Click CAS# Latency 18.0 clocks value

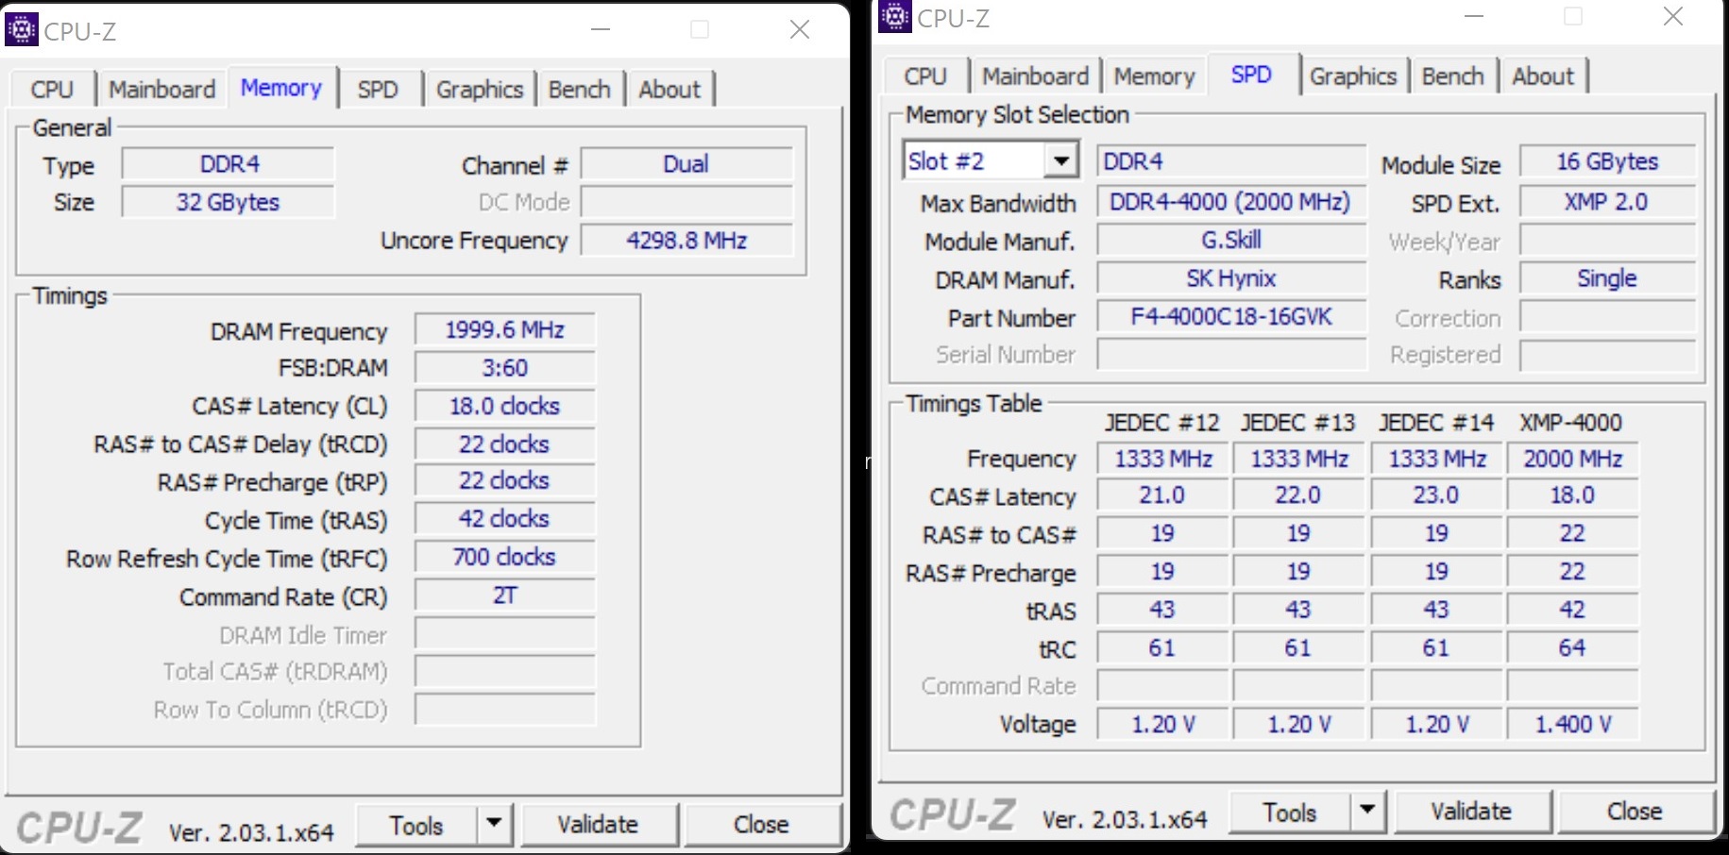505,407
